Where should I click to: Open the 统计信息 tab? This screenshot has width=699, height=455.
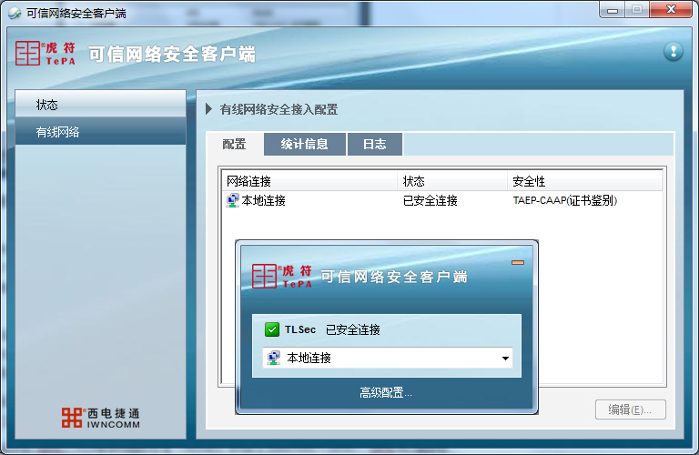coord(304,144)
